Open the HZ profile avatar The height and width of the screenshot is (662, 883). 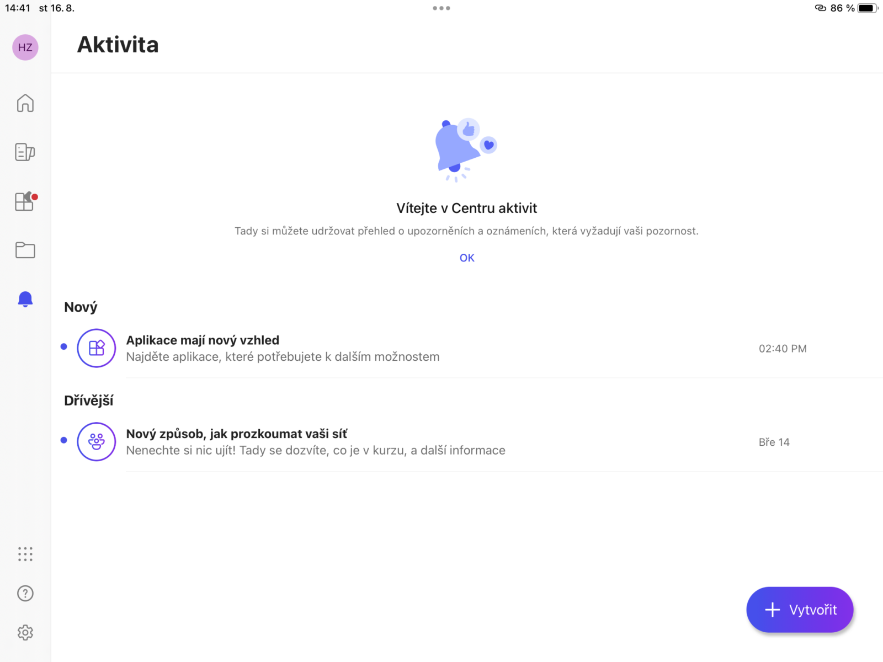(25, 47)
